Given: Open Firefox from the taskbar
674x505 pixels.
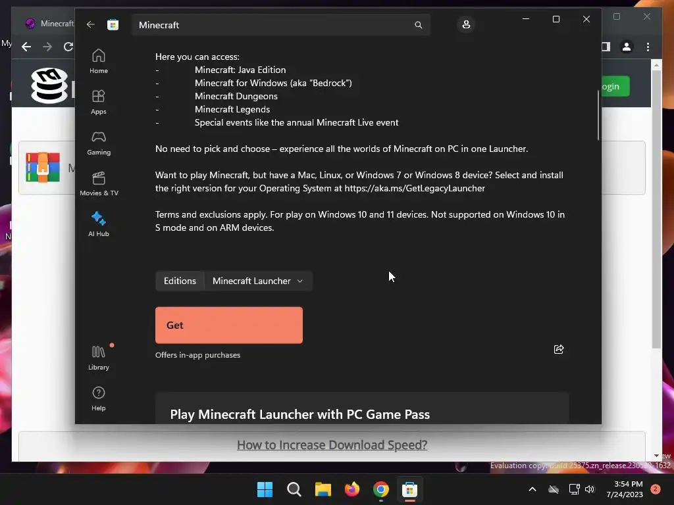Looking at the screenshot, I should point(352,489).
